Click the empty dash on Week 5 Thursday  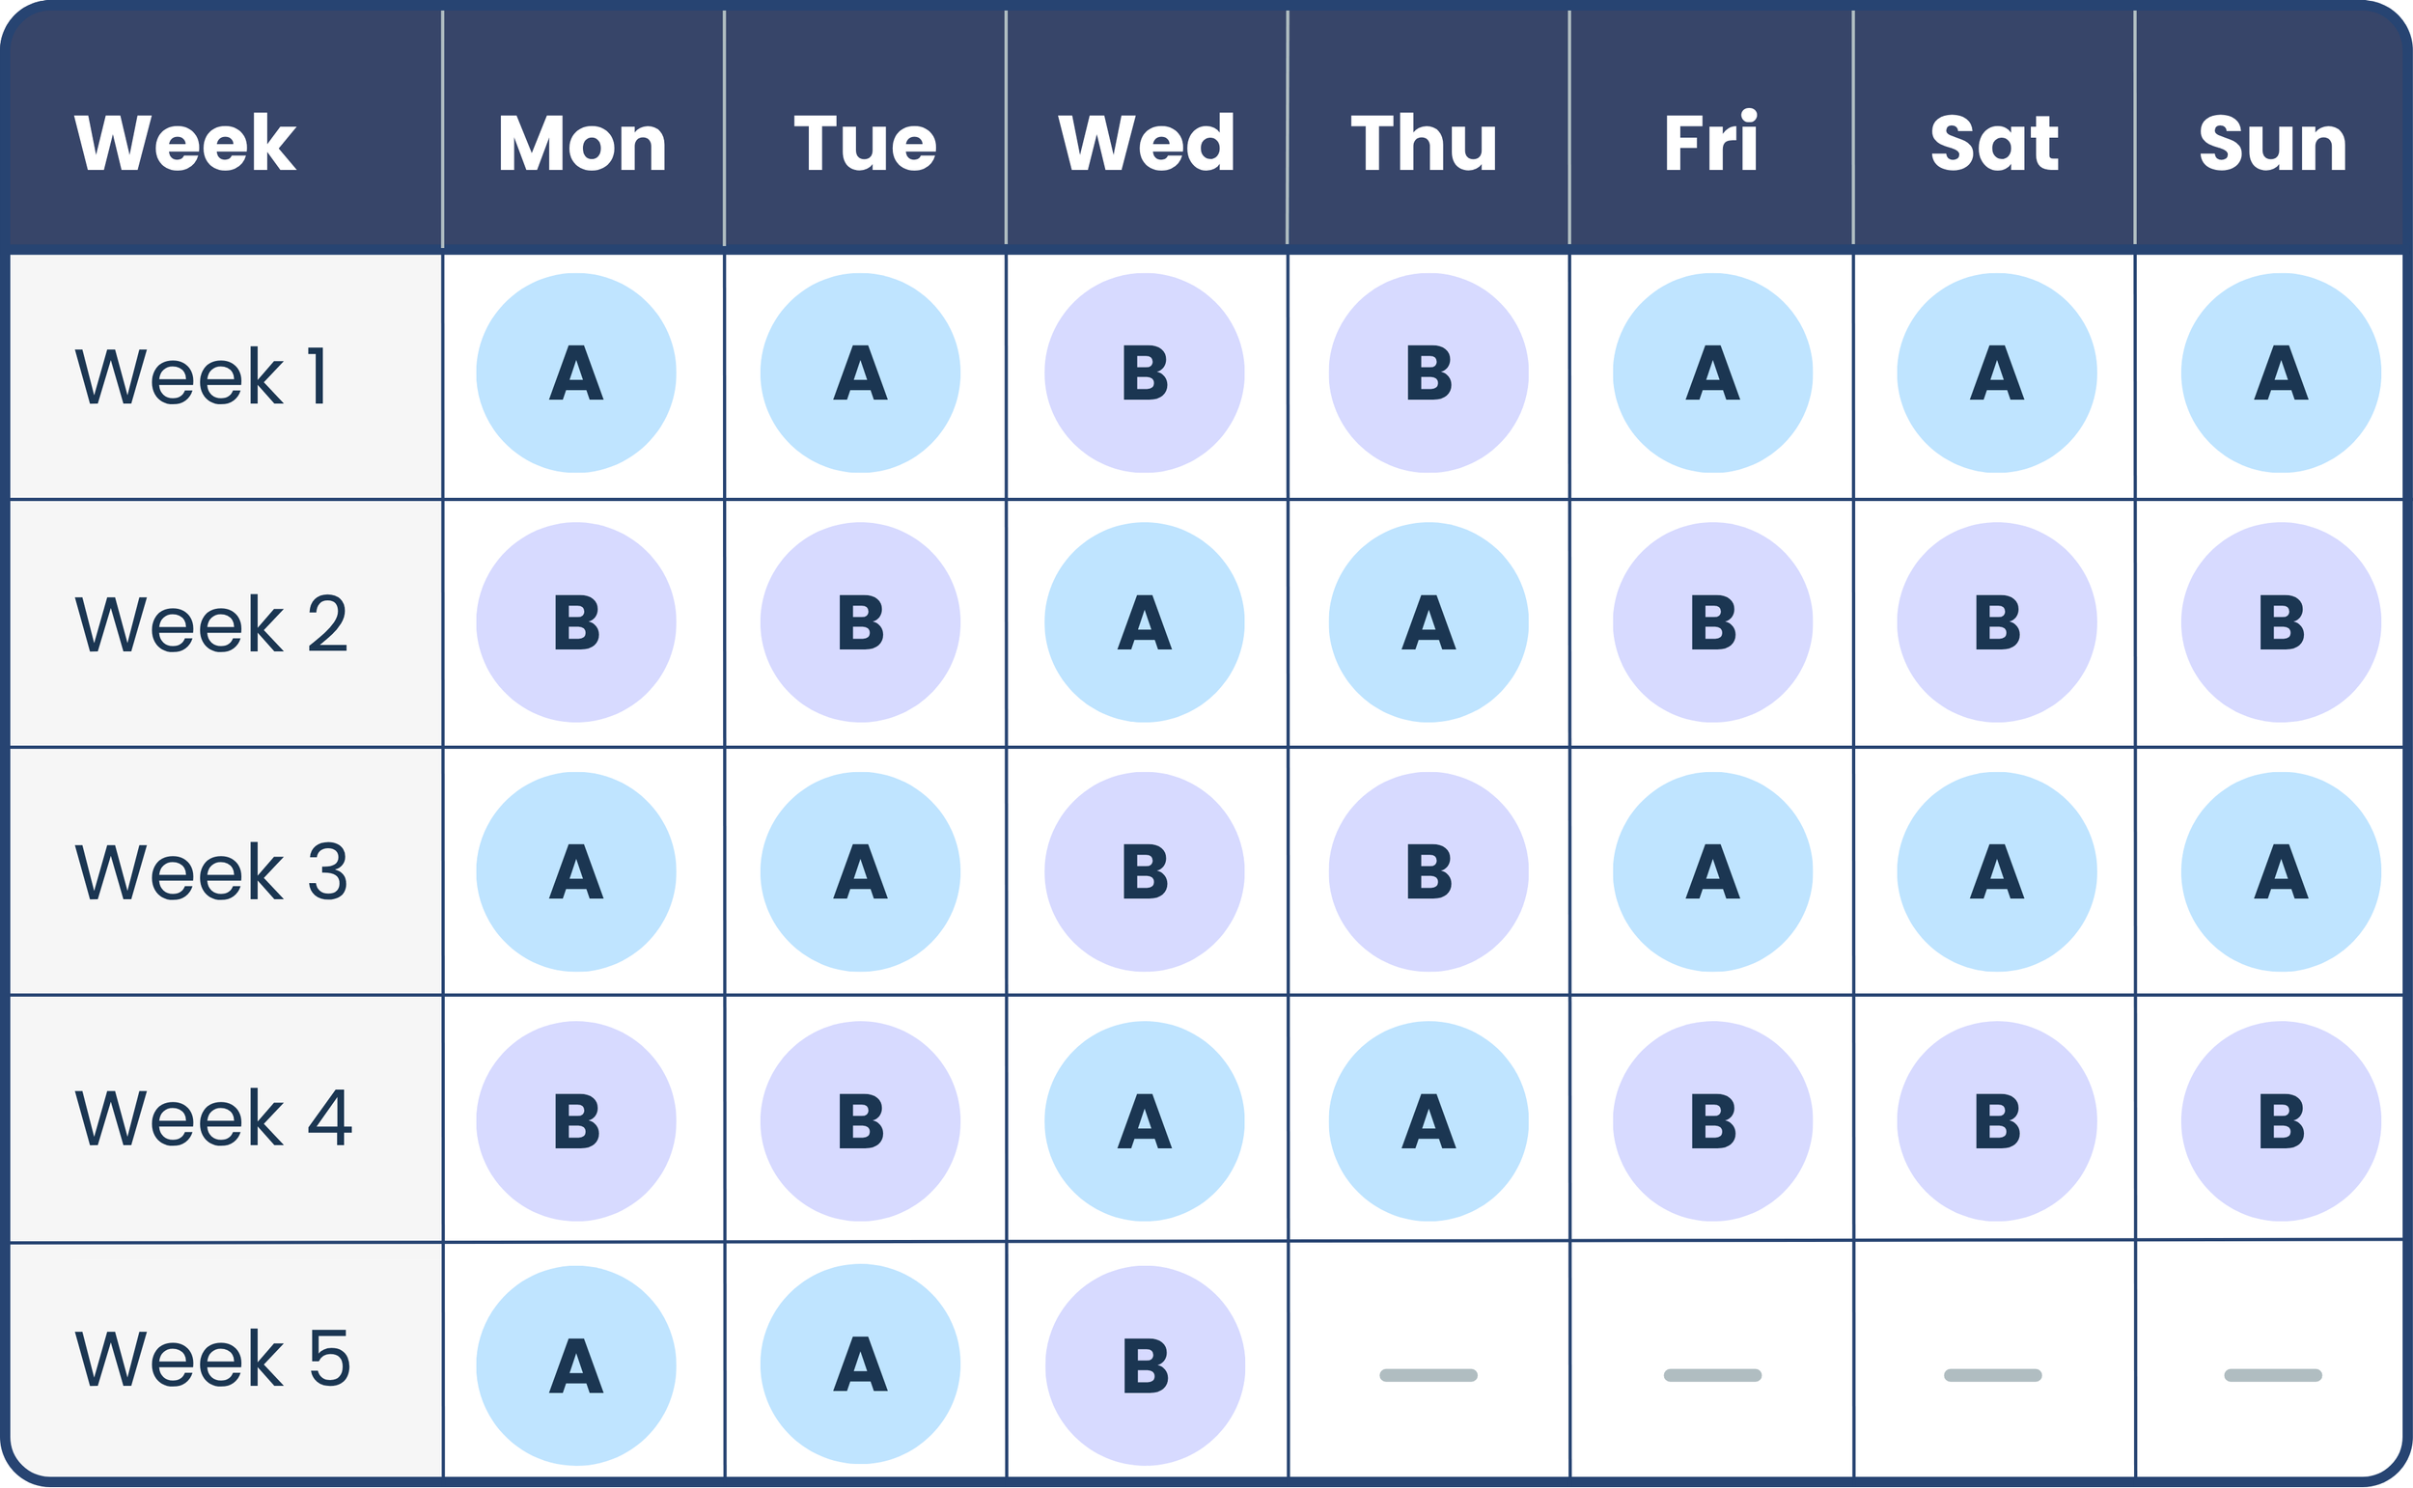[x=1428, y=1375]
